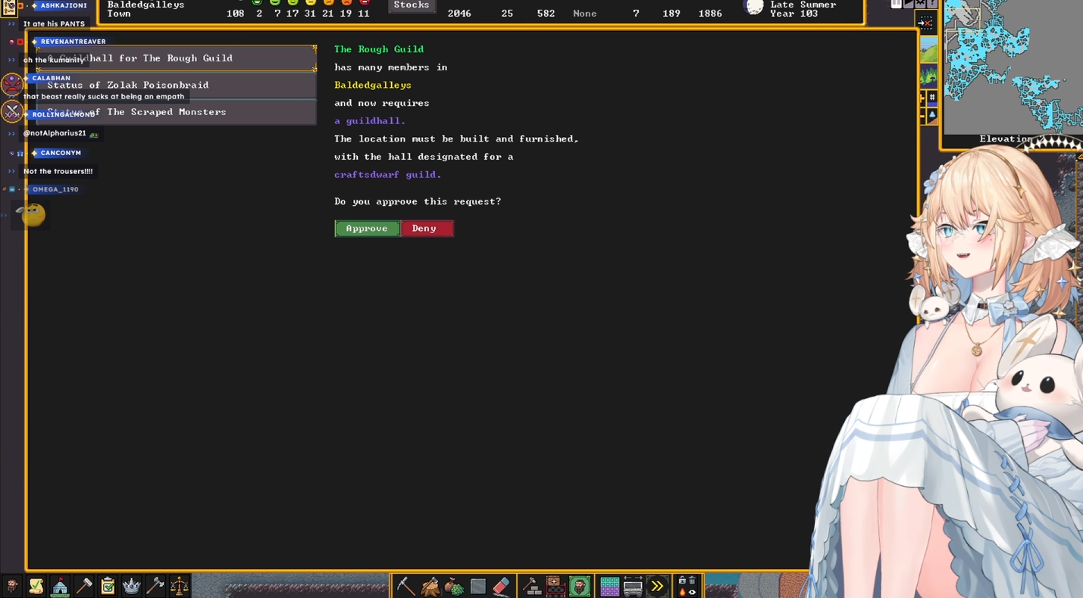
Task: Click the minimap fortress overview
Action: 1012,67
